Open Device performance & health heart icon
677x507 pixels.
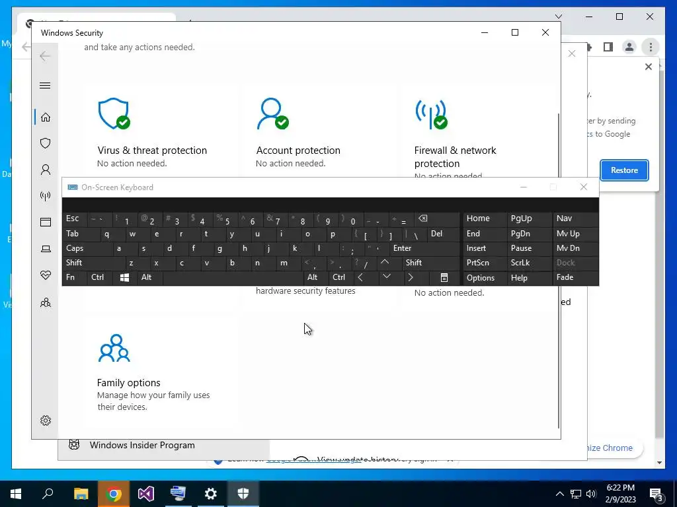click(x=46, y=275)
